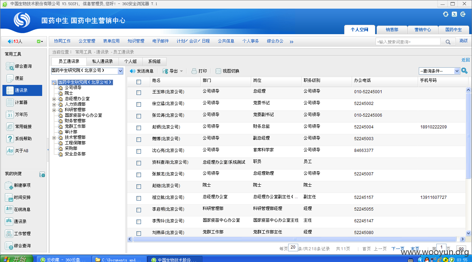The image size is (472, 262).
Task: Open 系统帮助 help
Action: [19, 139]
